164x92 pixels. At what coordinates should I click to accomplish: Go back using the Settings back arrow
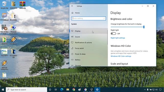[x=72, y=6]
